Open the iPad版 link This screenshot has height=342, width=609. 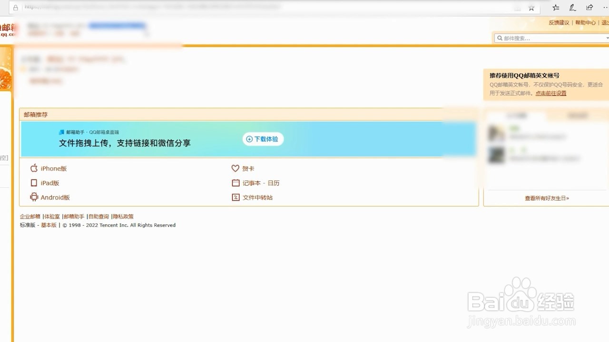[x=50, y=183]
